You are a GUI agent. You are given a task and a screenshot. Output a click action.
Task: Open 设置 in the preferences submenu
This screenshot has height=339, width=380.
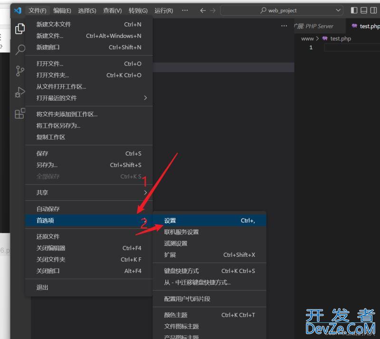click(x=209, y=220)
